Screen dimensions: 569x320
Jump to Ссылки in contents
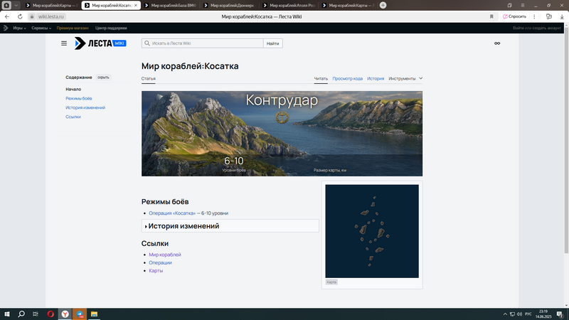pos(73,117)
